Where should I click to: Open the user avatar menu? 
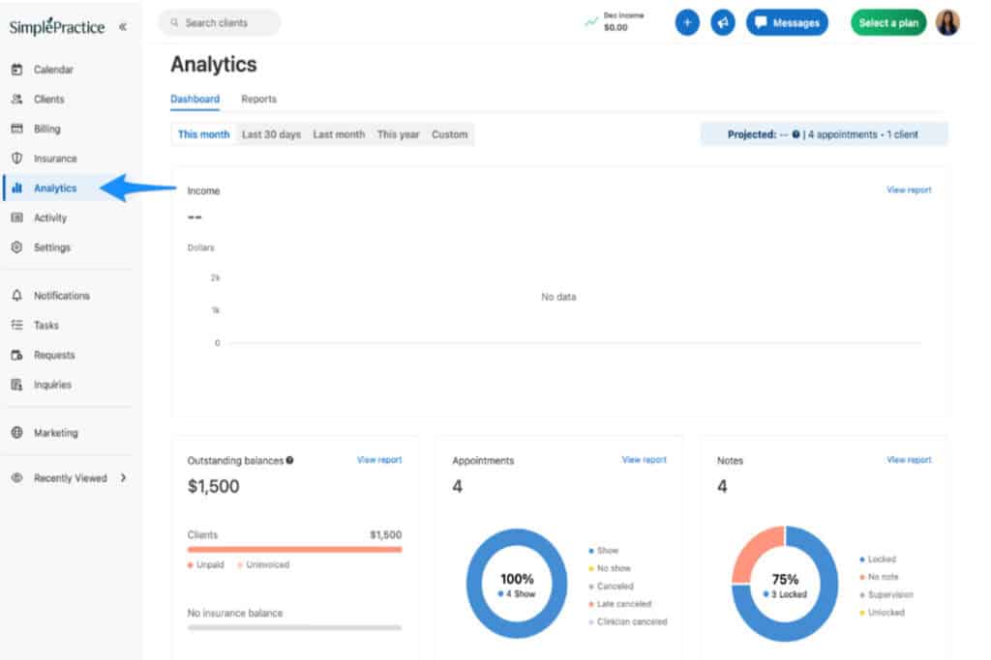pyautogui.click(x=947, y=23)
